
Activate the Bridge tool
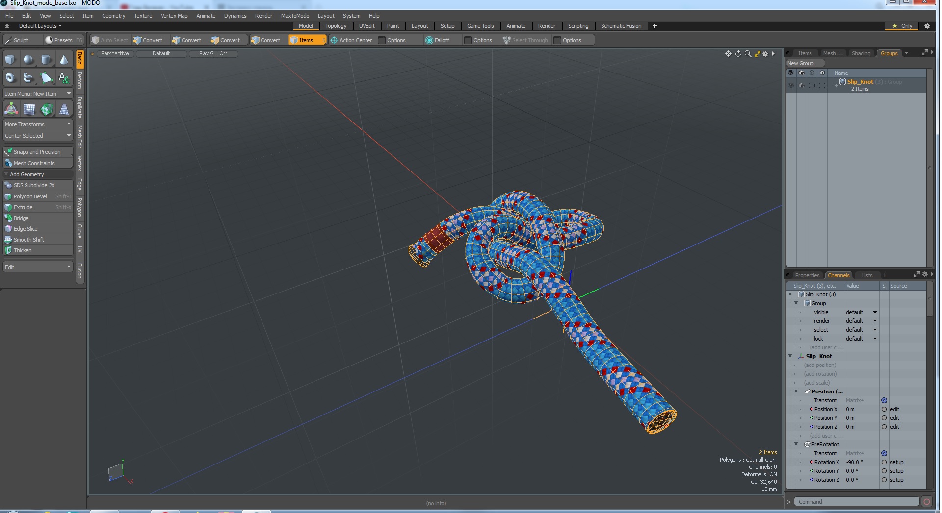[38, 218]
